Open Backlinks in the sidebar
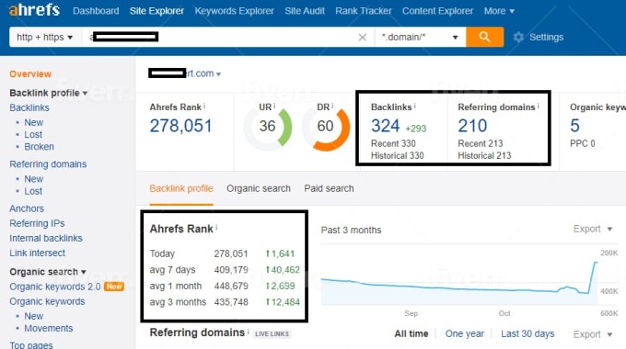Screen dimensions: 626x349 pos(29,107)
